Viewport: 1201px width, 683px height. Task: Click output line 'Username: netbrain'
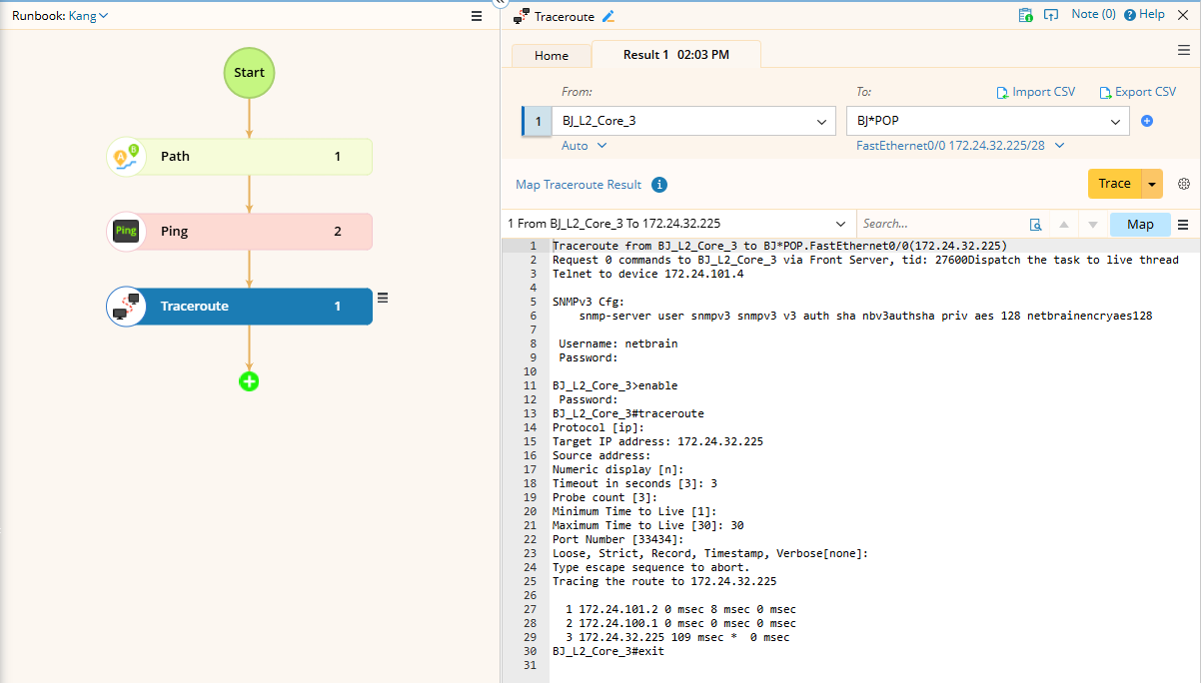click(617, 343)
